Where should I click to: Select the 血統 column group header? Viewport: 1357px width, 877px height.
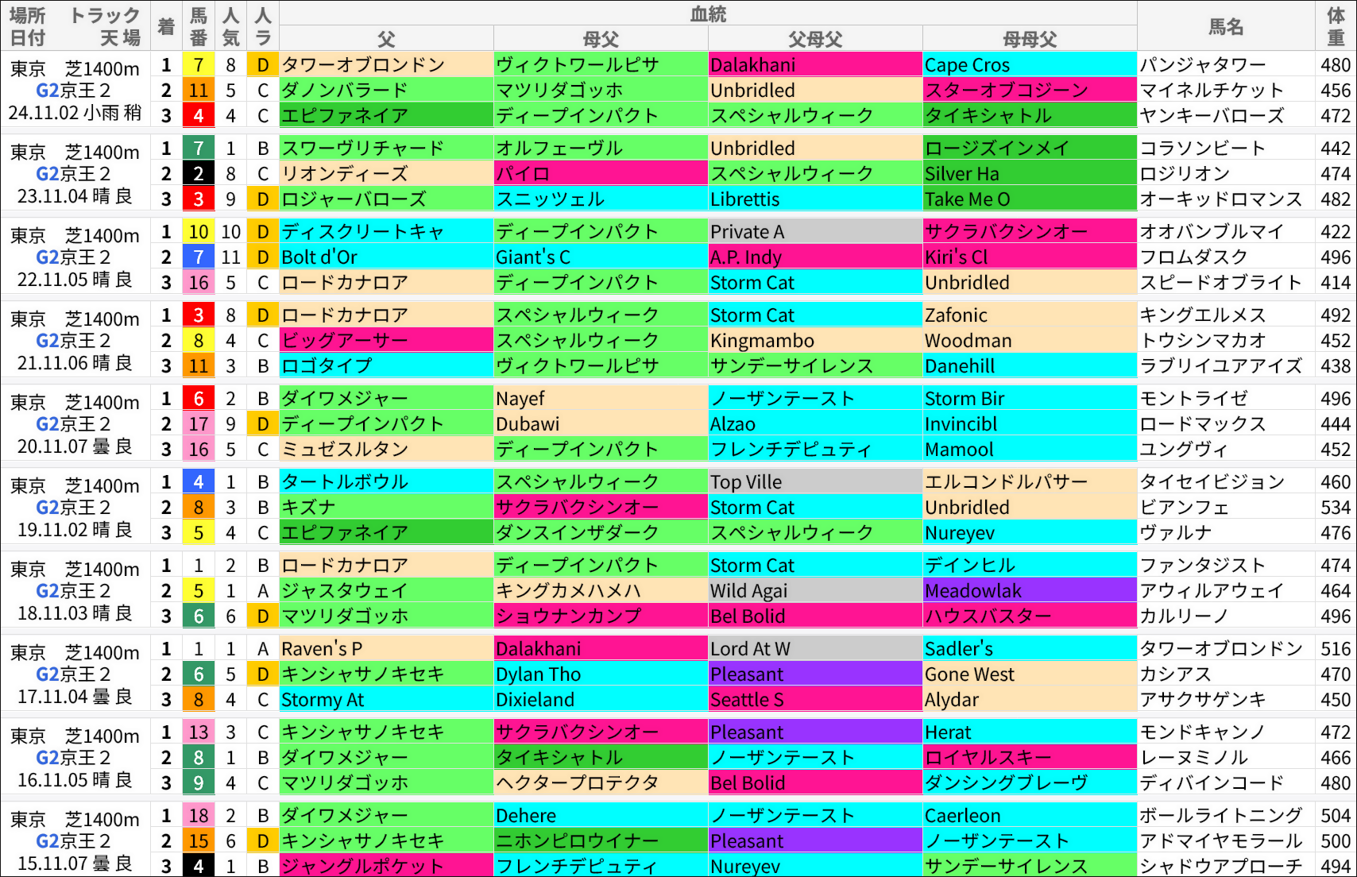coord(709,11)
